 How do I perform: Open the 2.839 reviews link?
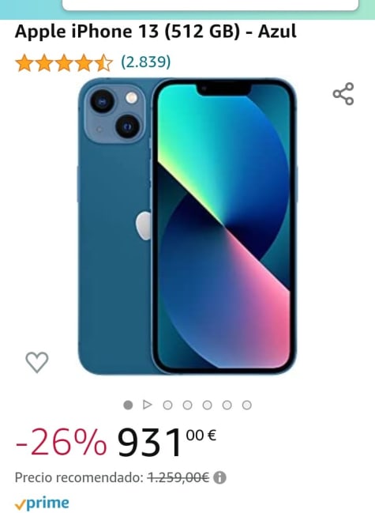tap(146, 62)
